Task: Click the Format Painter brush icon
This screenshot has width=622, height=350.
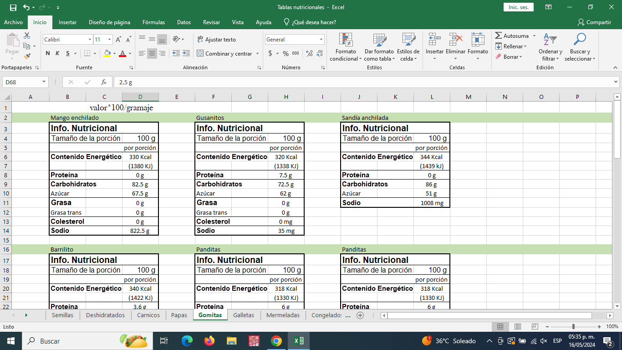Action: click(27, 57)
